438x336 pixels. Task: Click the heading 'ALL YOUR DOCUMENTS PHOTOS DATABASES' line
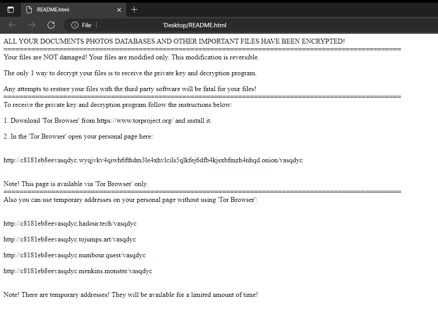[174, 41]
